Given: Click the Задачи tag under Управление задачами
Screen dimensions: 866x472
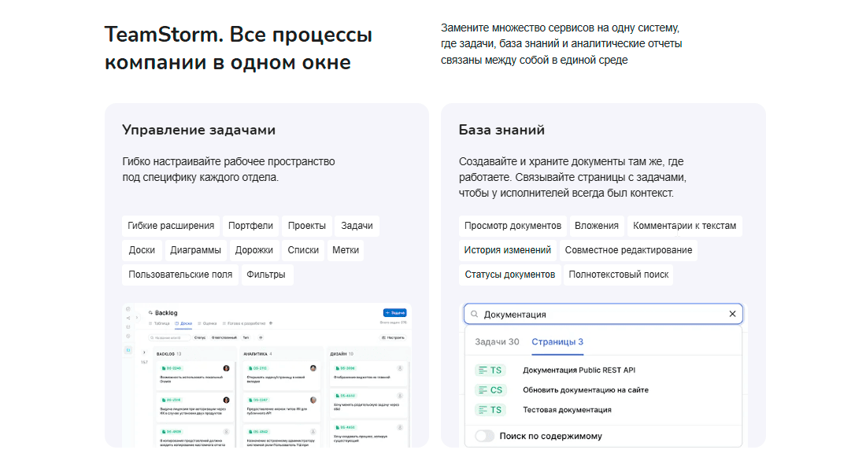Looking at the screenshot, I should click(357, 226).
